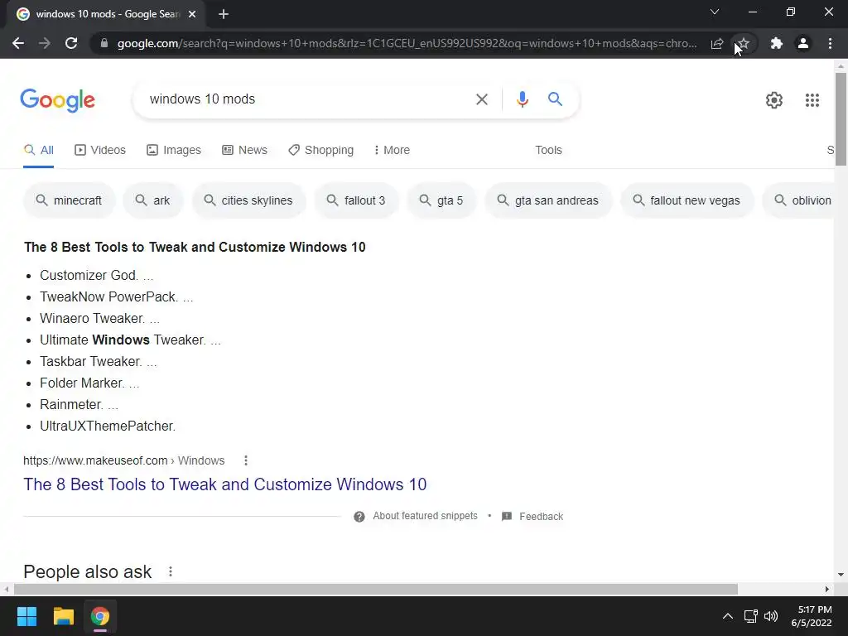Click in the windows 10 mods search field
The image size is (848, 636).
pos(303,99)
